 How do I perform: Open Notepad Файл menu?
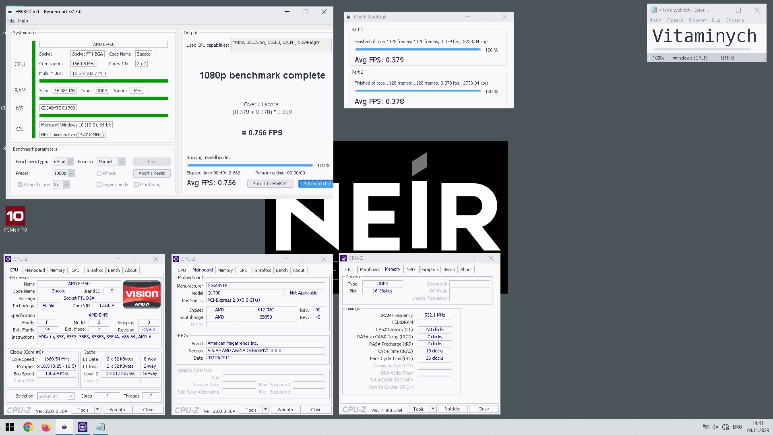pos(655,20)
